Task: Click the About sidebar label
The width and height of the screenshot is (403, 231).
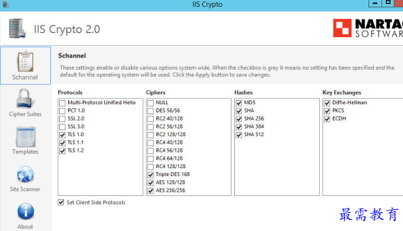Action: point(25,227)
